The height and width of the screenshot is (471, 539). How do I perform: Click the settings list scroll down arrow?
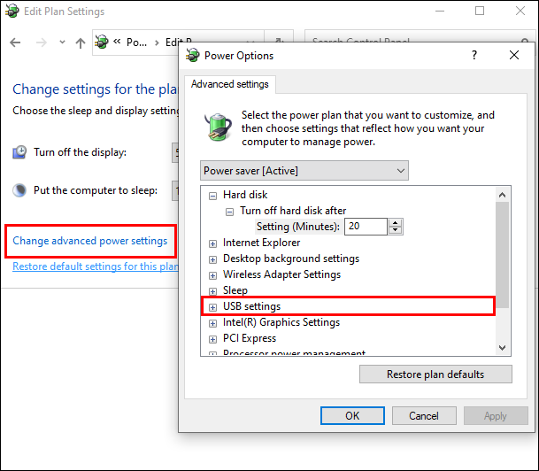tap(503, 348)
